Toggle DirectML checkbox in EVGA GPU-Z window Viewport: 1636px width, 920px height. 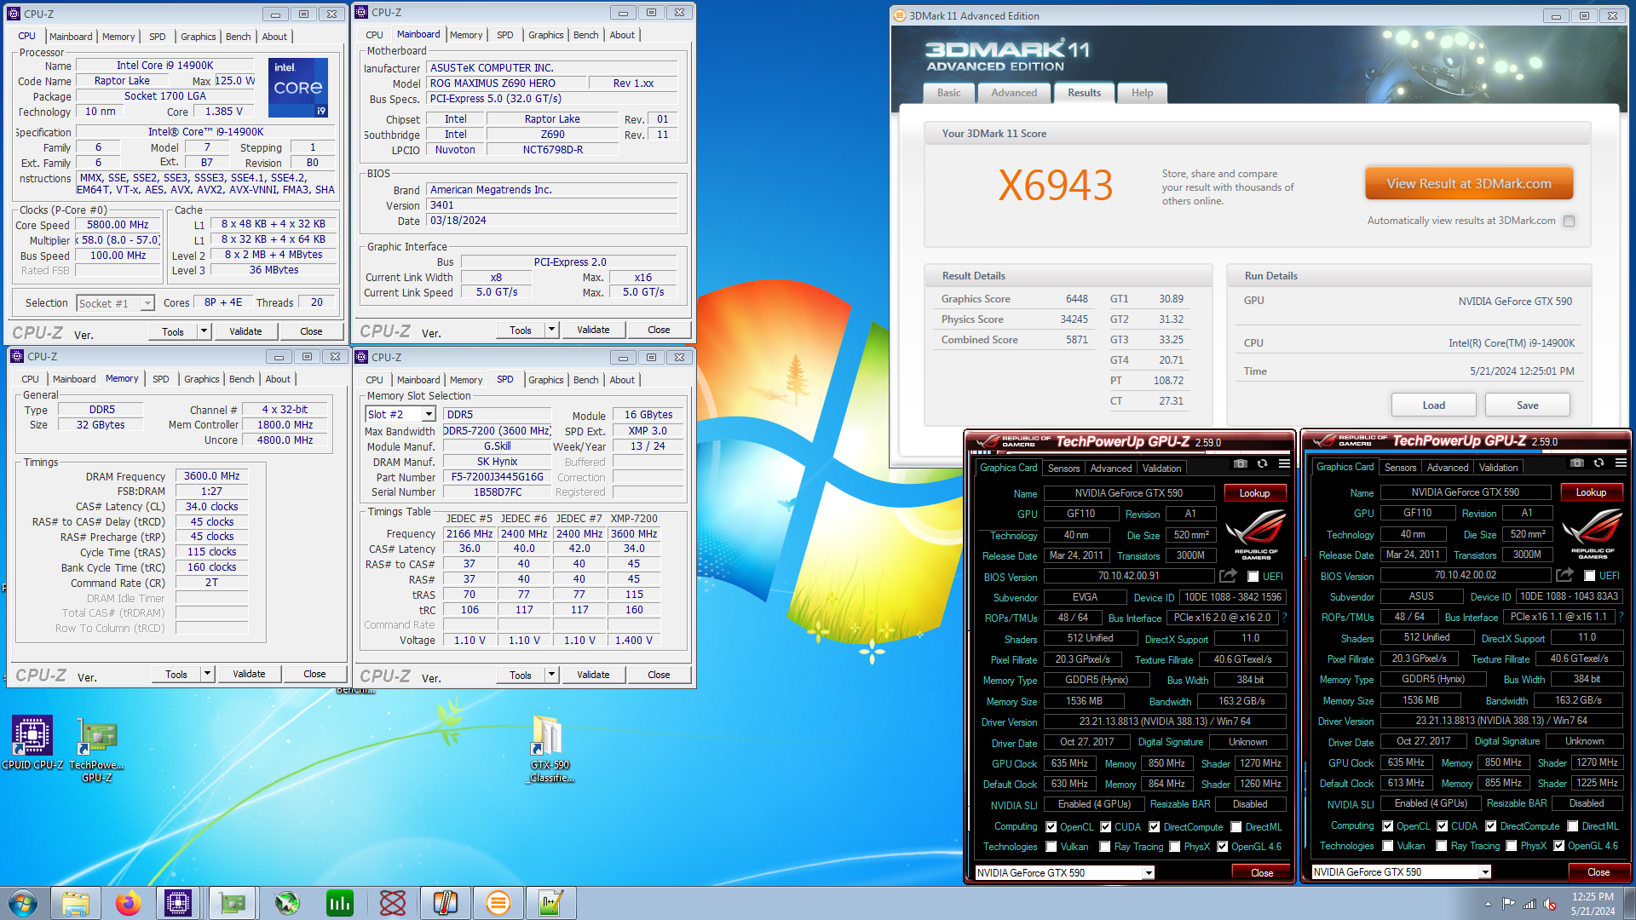coord(1236,827)
